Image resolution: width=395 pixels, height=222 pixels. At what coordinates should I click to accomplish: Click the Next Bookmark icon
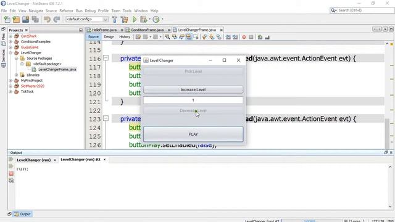[x=212, y=37]
